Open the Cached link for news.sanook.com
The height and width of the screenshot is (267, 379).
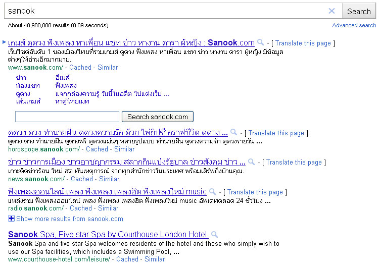tap(82, 179)
